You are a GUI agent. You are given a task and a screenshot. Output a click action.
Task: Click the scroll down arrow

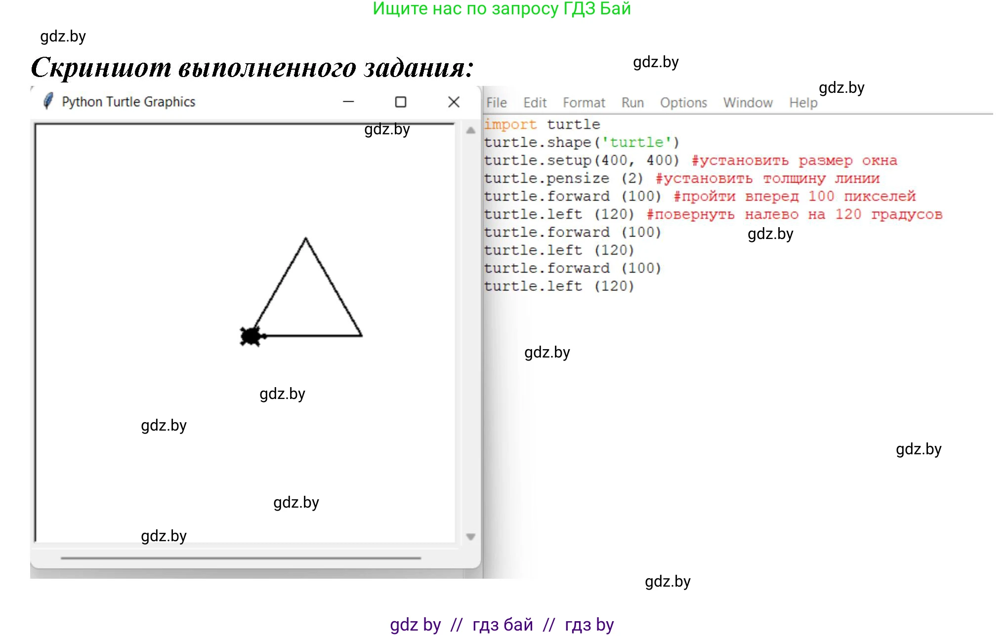tap(470, 537)
